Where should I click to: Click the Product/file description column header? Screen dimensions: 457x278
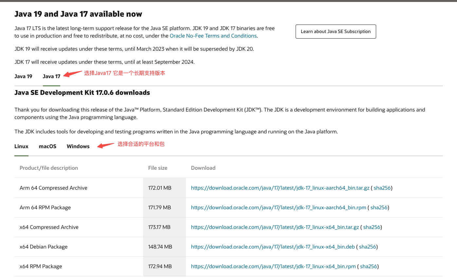coord(49,168)
